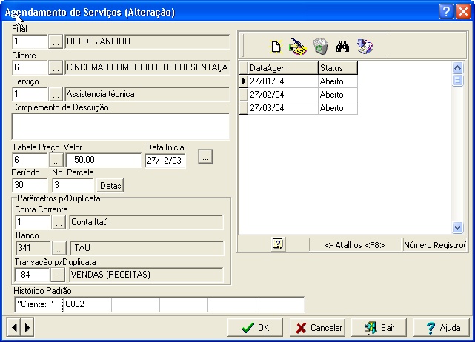
Task: Click grid scrollbar up arrow
Action: point(457,67)
